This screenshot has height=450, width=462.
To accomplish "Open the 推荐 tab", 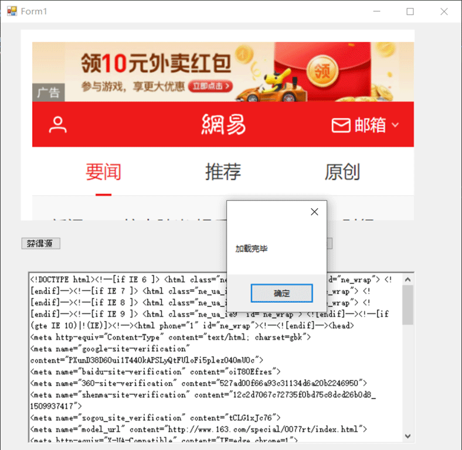I will [223, 172].
